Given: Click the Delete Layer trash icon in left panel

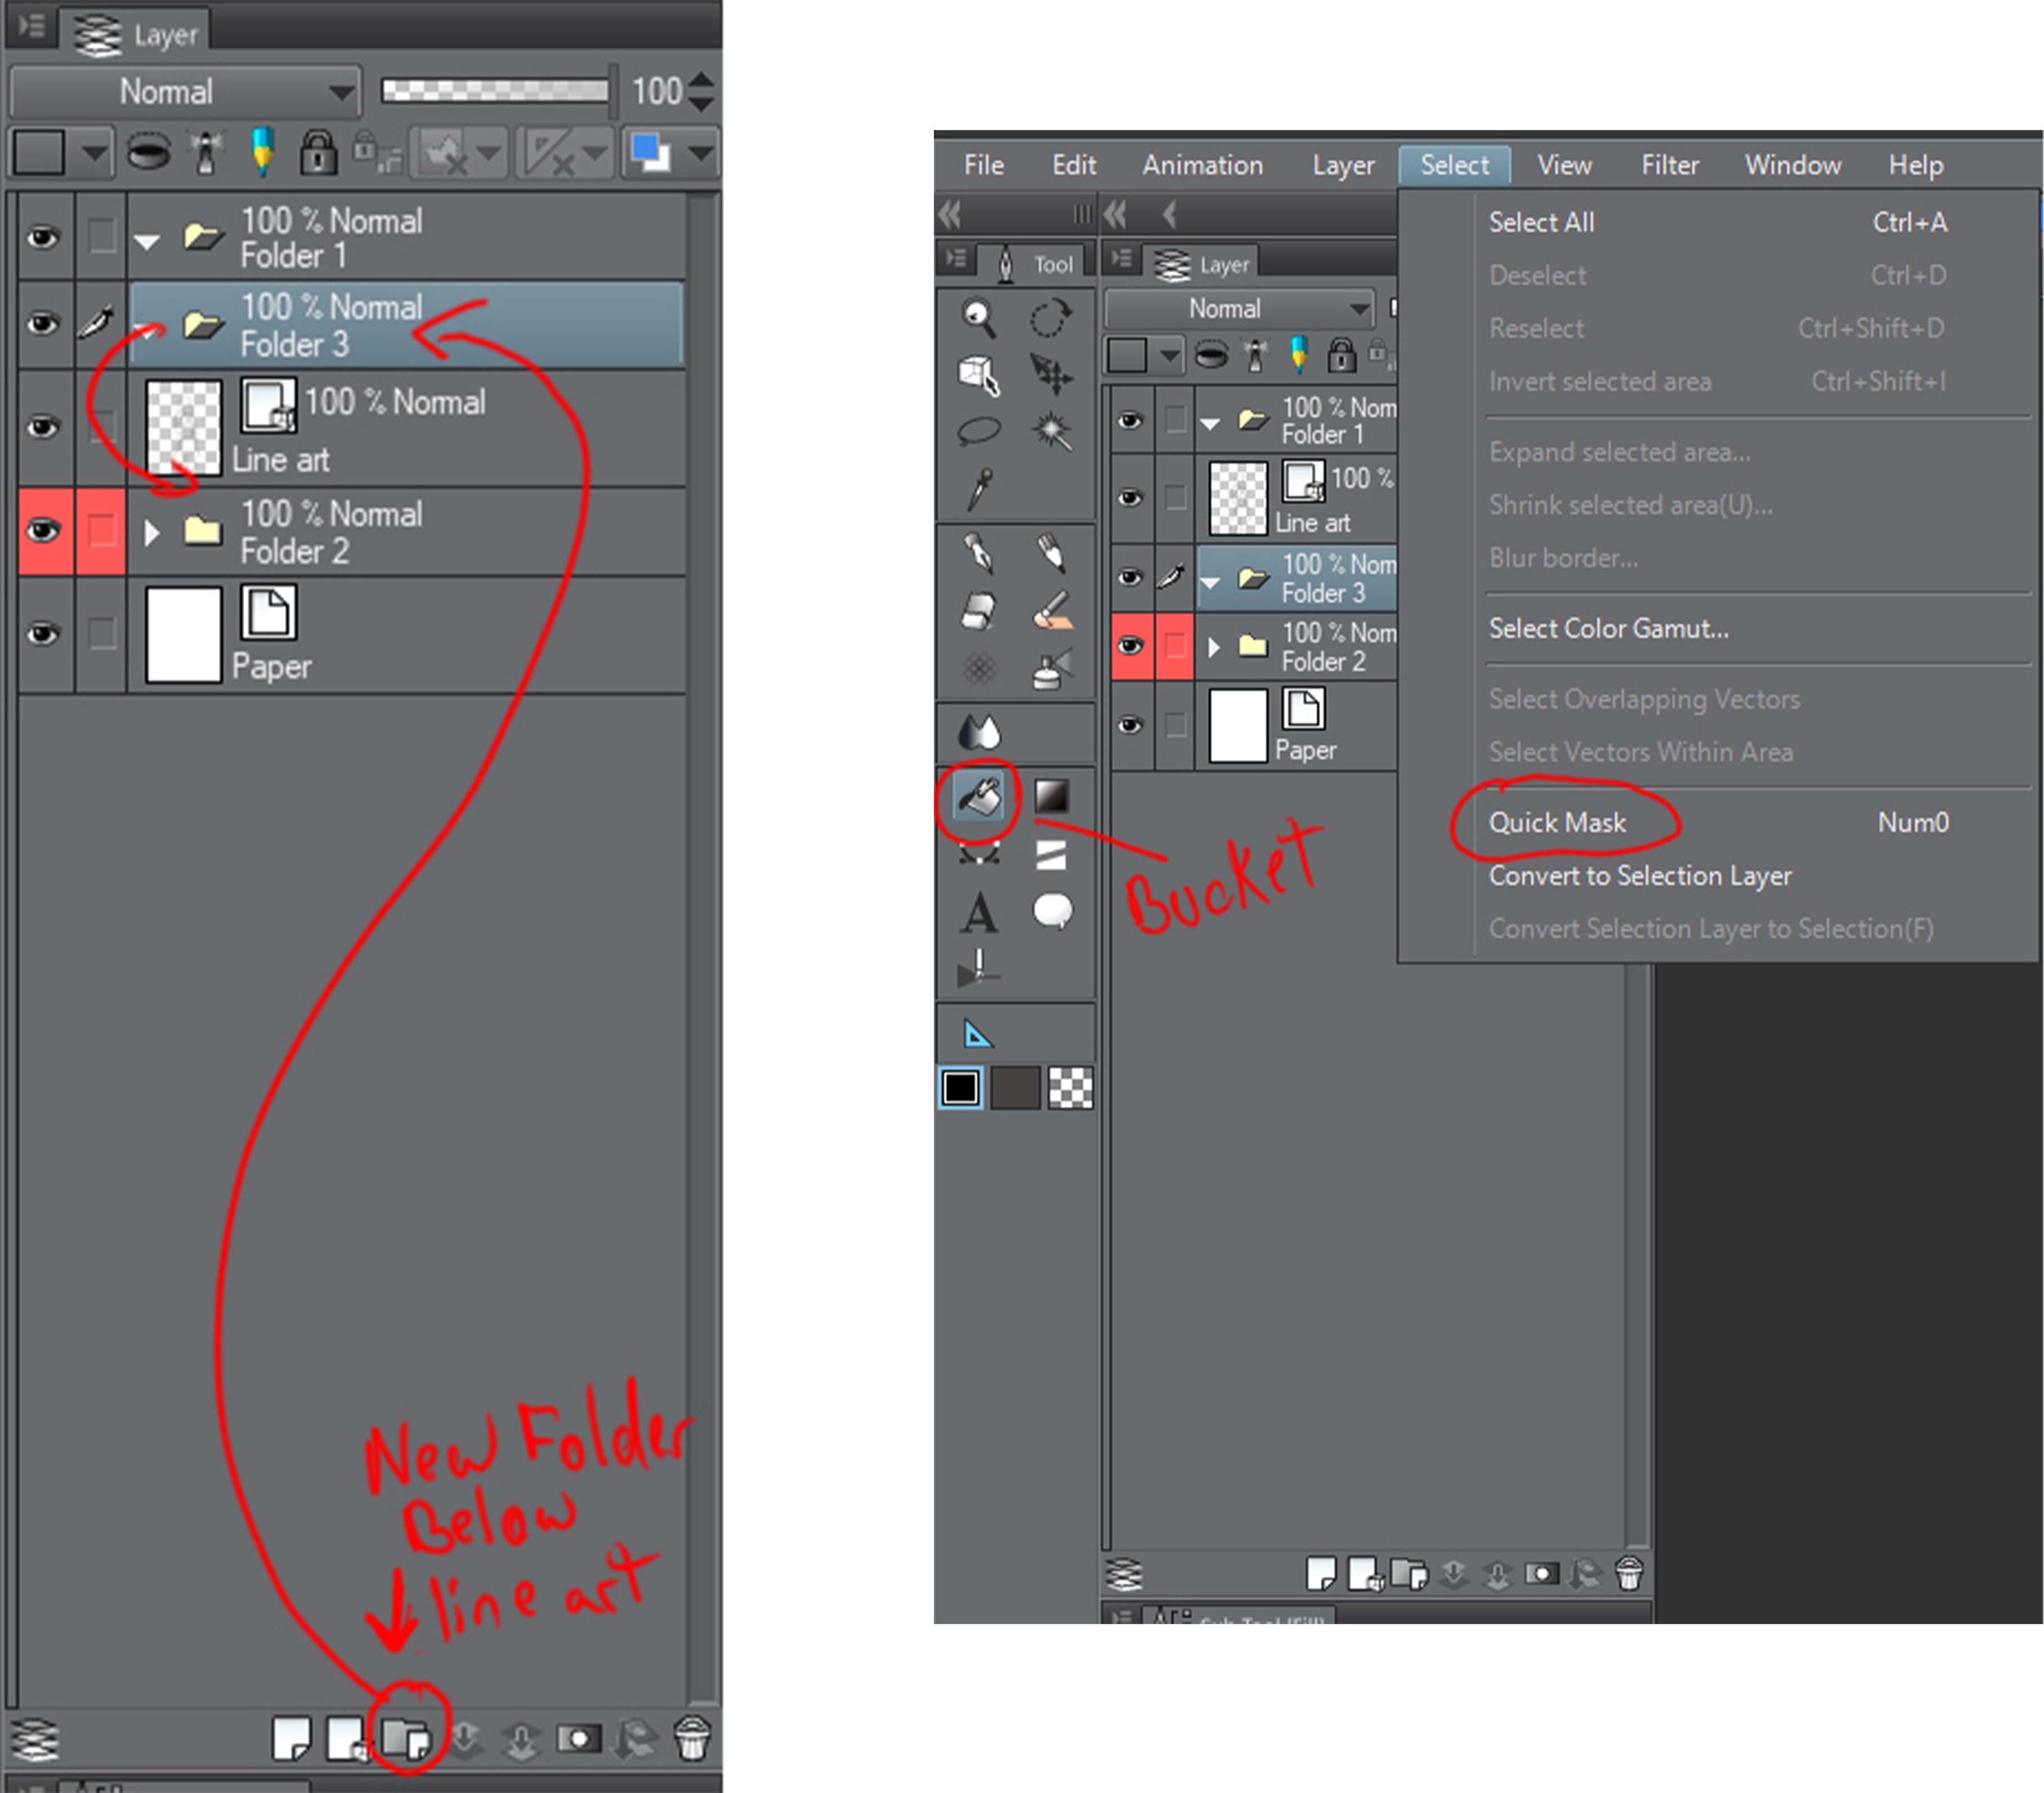Looking at the screenshot, I should coord(692,1739).
